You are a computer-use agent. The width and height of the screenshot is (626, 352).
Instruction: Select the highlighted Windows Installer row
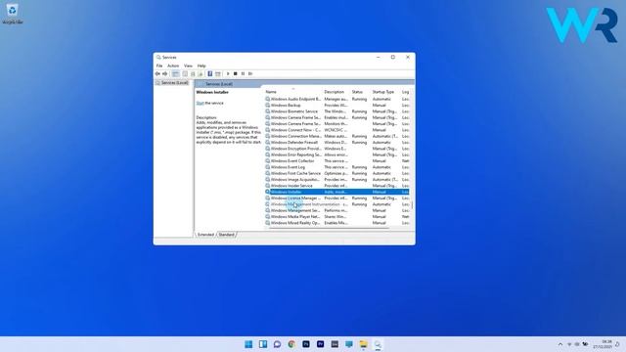[x=336, y=192]
